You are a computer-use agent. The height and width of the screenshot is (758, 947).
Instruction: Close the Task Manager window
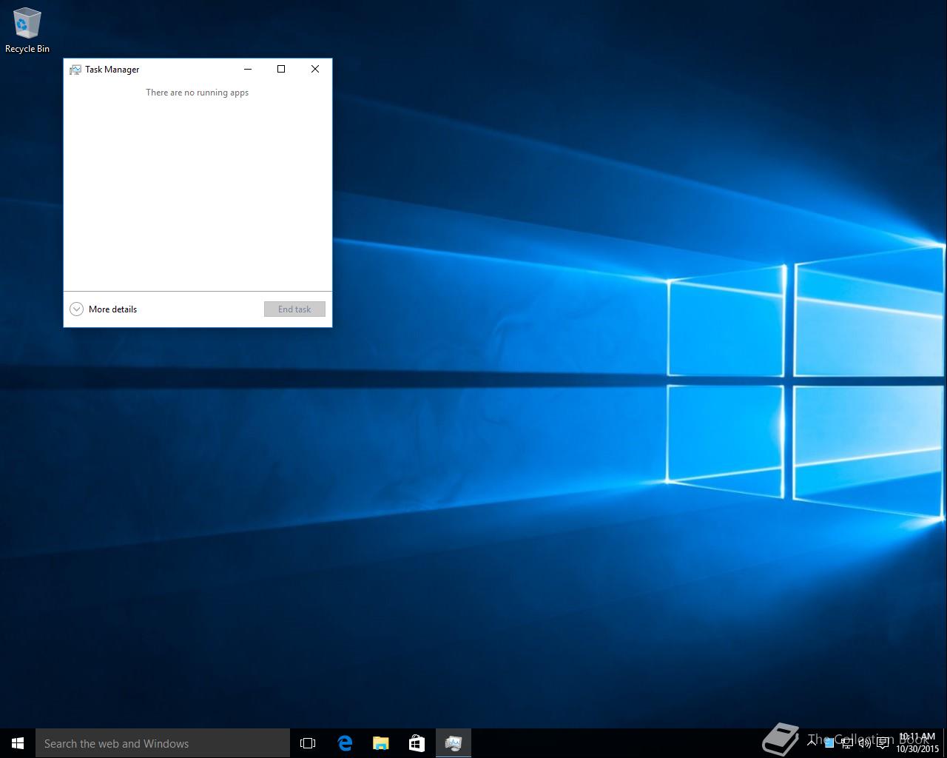(x=315, y=69)
